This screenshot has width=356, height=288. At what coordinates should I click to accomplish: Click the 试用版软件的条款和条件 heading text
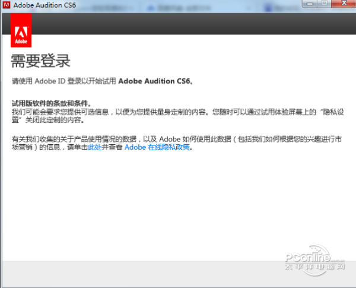coord(51,103)
